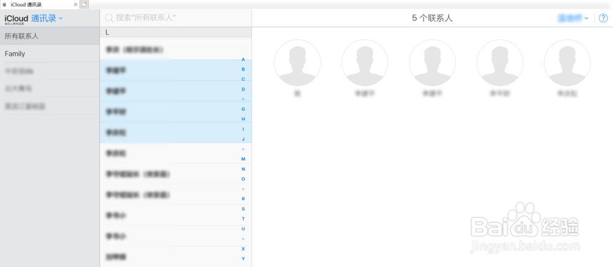Jump to letter A in index
Image resolution: width=613 pixels, height=267 pixels.
[x=243, y=59]
